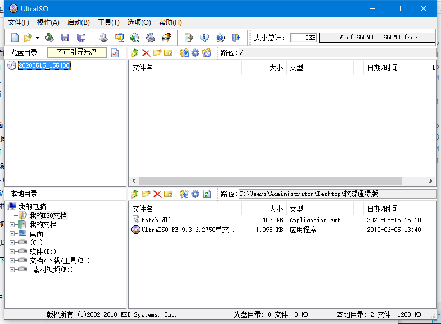The height and width of the screenshot is (324, 441).
Task: Open the gear properties icon in disc toolbar
Action: (195, 53)
